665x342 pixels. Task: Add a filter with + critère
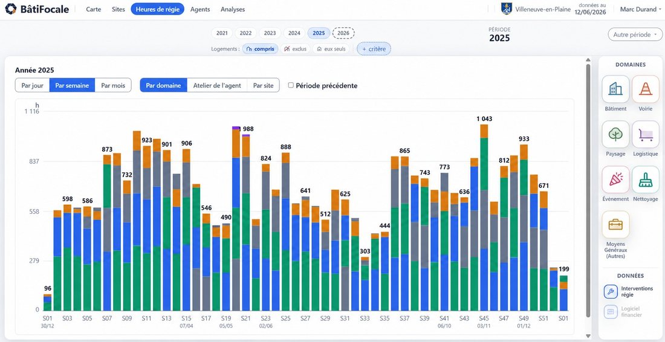374,49
